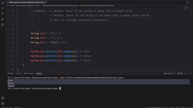Screen dimensions: 193x108
Task: Close the DifferenceBetweenEmptyAndBlankMethodsInJava.java tab
Action: coord(46,2)
